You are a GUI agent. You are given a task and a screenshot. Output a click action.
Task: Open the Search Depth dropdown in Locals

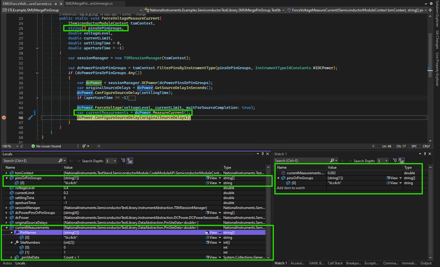[x=115, y=161]
